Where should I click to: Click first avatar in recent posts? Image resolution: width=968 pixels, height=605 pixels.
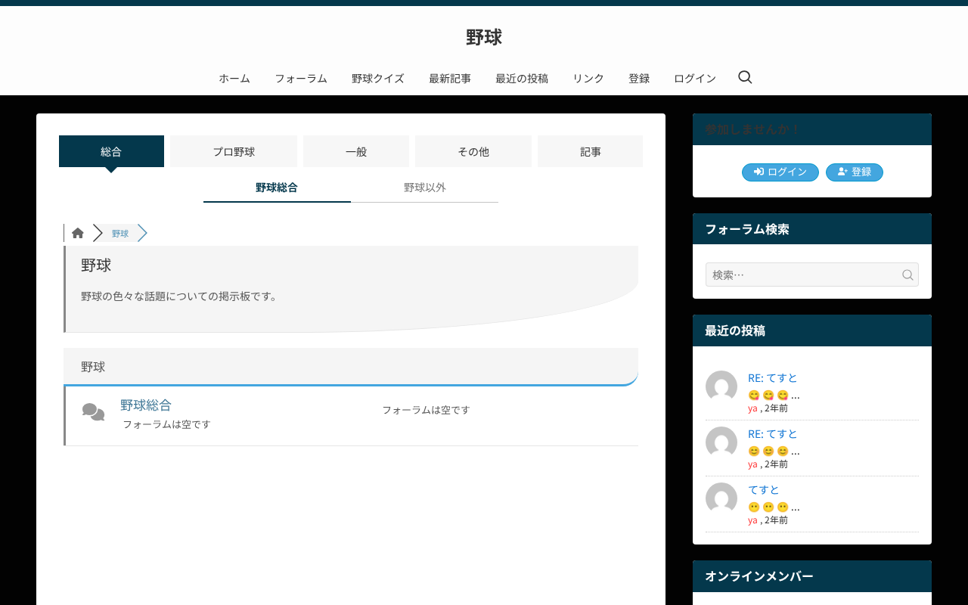pyautogui.click(x=721, y=386)
